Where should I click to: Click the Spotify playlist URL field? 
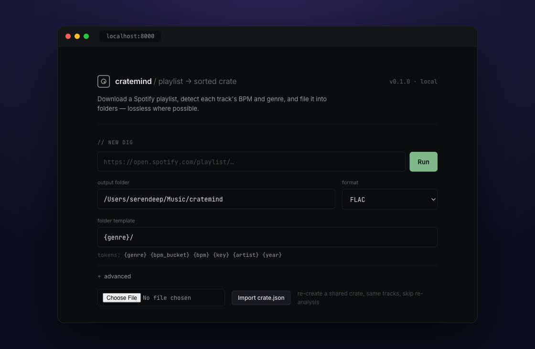[251, 162]
